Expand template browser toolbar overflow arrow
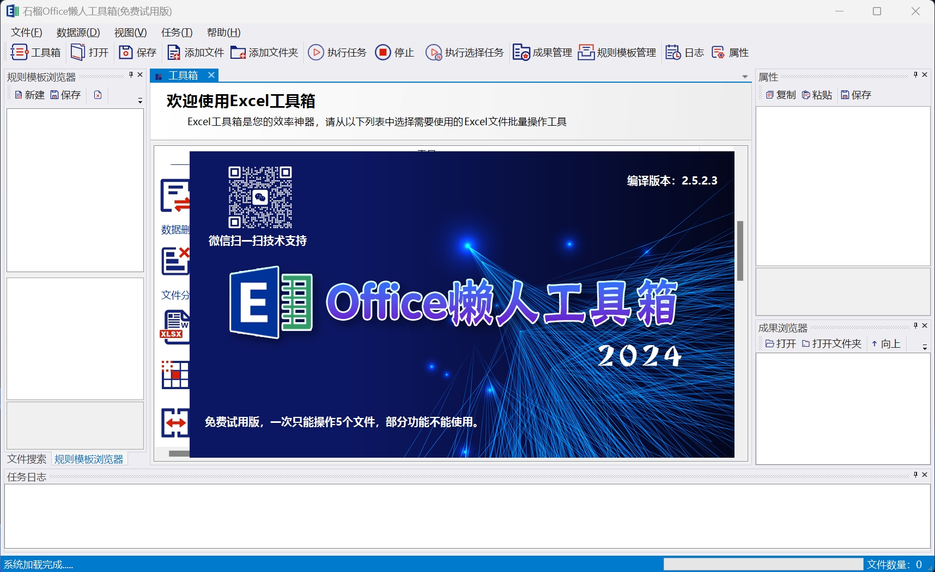 (140, 101)
